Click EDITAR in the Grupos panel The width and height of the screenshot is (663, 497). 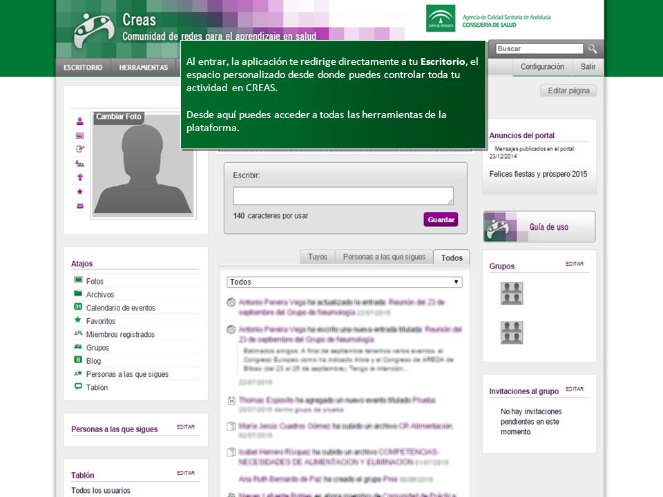[x=574, y=264]
